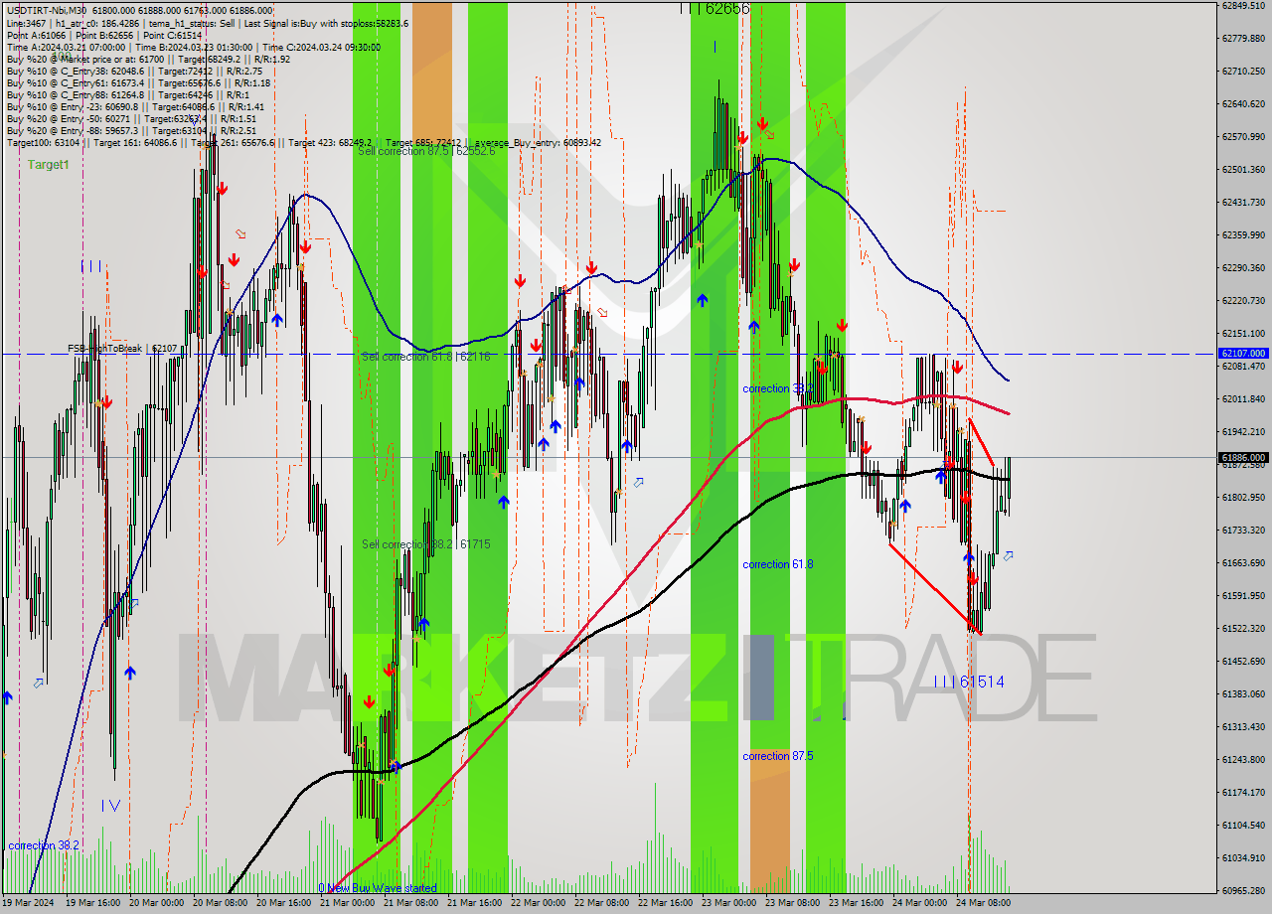1272x914 pixels.
Task: Select the 'Point A:61066 | Point B:62656' info line
Action: [x=104, y=35]
